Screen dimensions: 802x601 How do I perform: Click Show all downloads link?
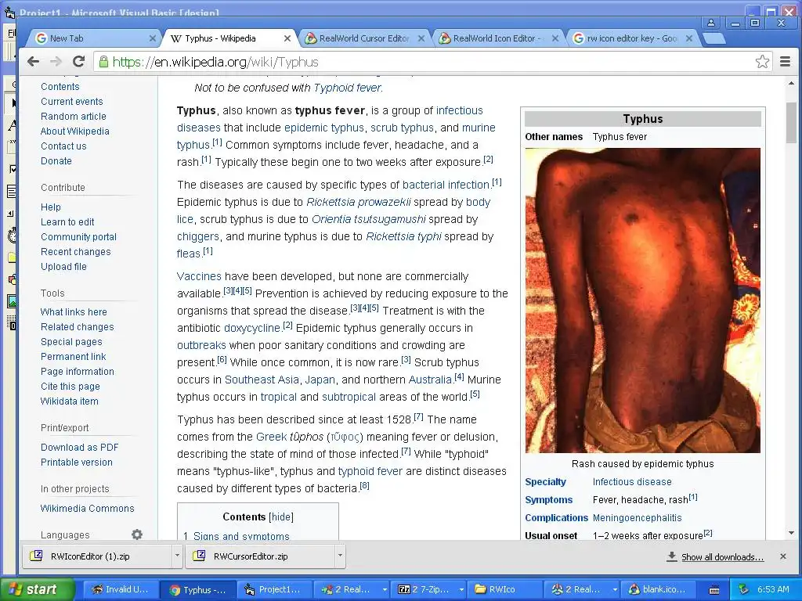tap(722, 557)
